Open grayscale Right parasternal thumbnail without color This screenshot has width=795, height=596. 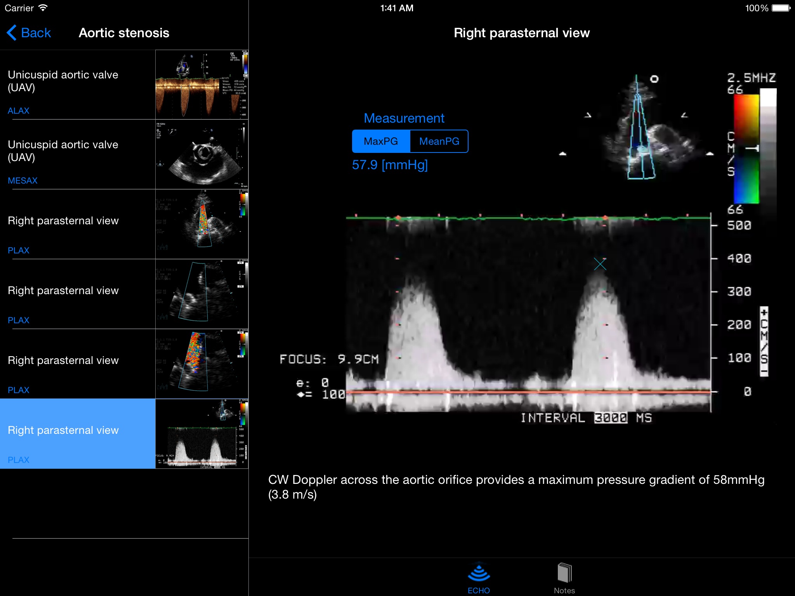tap(202, 294)
